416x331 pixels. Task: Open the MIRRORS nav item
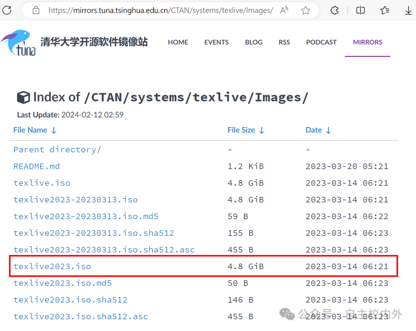tap(367, 42)
